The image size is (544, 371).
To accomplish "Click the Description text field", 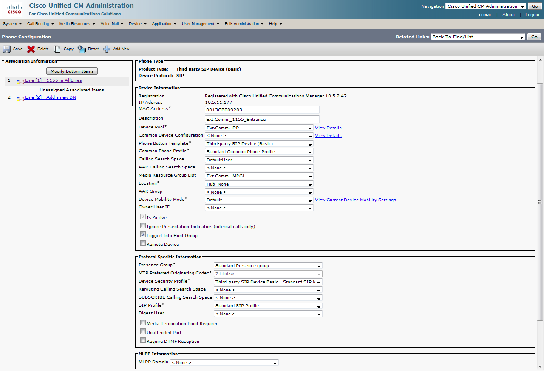I will click(x=262, y=119).
